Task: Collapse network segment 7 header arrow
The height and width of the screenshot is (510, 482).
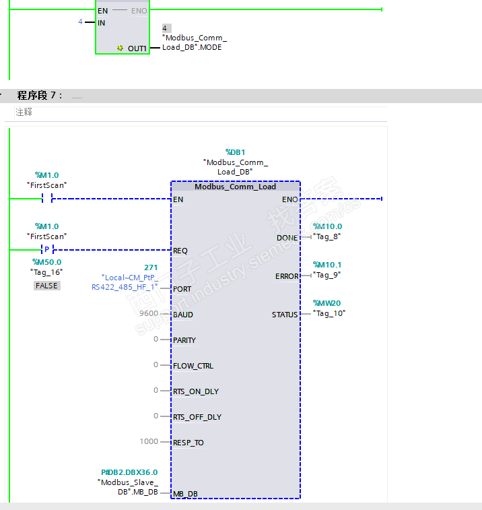Action: click(x=1, y=95)
